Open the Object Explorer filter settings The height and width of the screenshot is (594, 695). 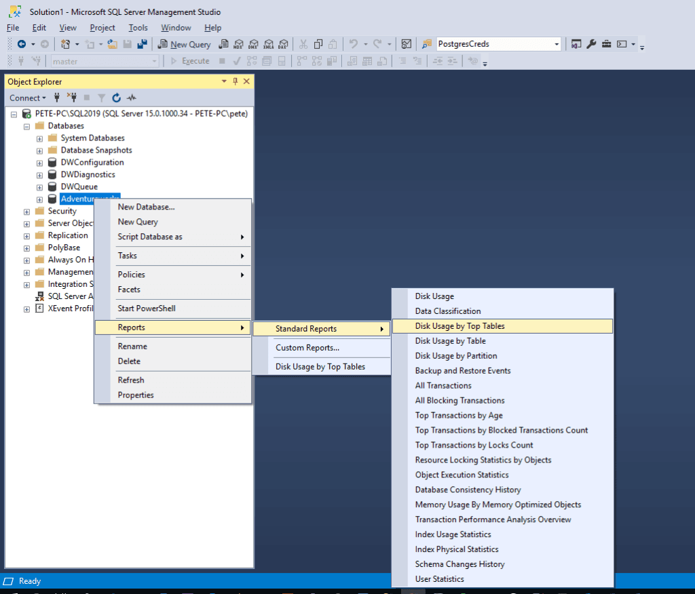101,98
